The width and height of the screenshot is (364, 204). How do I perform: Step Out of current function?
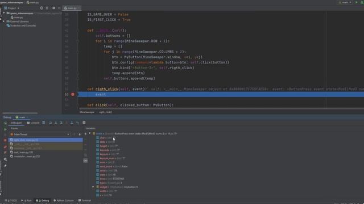[72, 123]
